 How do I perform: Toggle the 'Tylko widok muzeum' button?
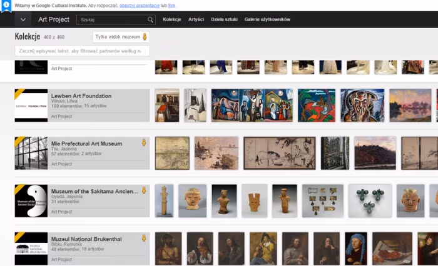point(121,37)
